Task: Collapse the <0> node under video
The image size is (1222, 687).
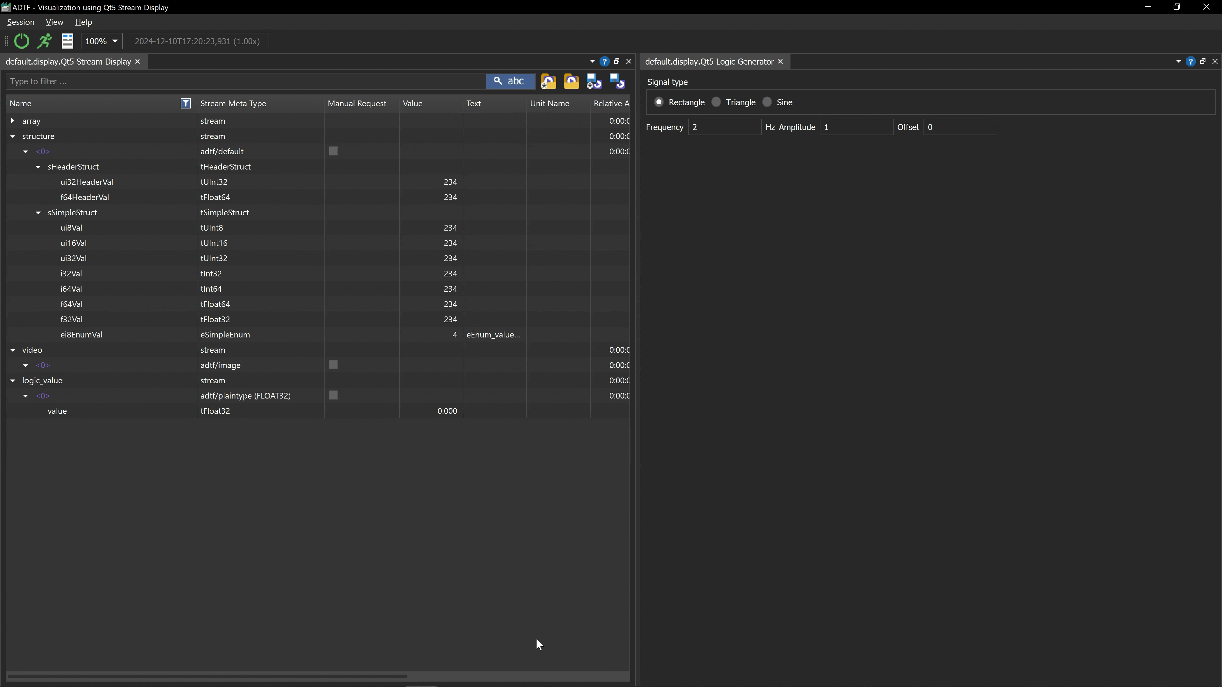Action: tap(25, 365)
